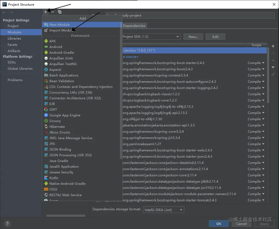Open Facets in Project Settings

21,45
